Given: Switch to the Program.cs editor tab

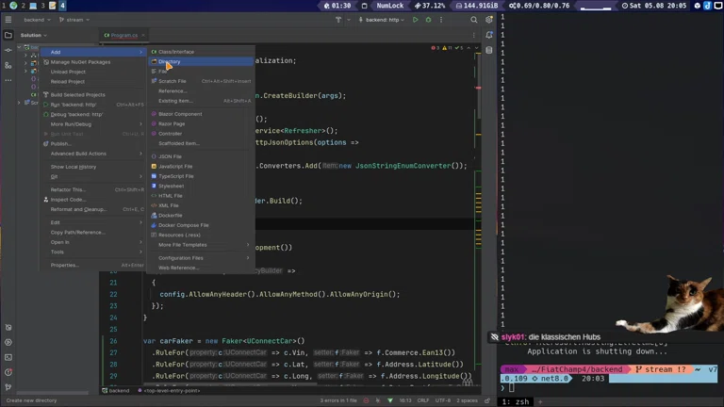Looking at the screenshot, I should click(x=123, y=36).
